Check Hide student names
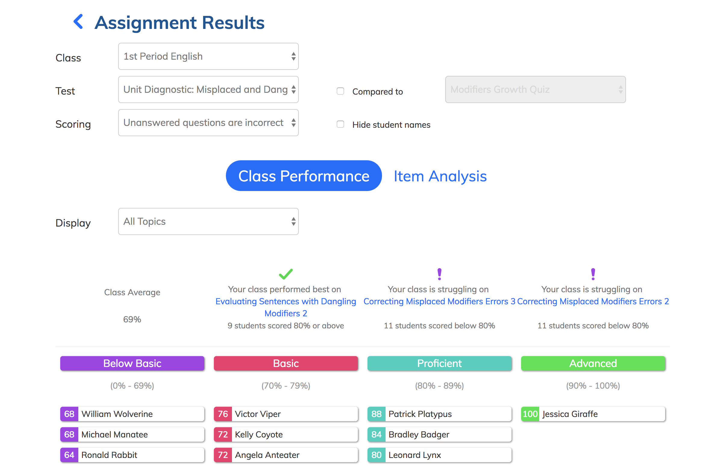The width and height of the screenshot is (726, 467). 340,124
